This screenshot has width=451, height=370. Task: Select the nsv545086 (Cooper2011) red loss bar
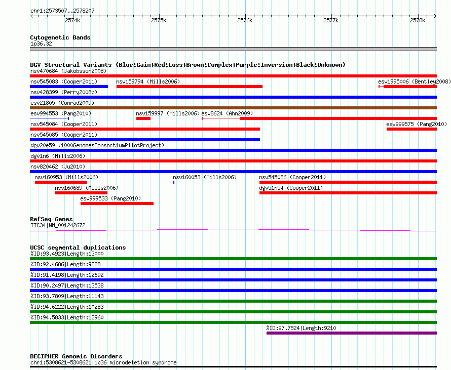click(348, 182)
